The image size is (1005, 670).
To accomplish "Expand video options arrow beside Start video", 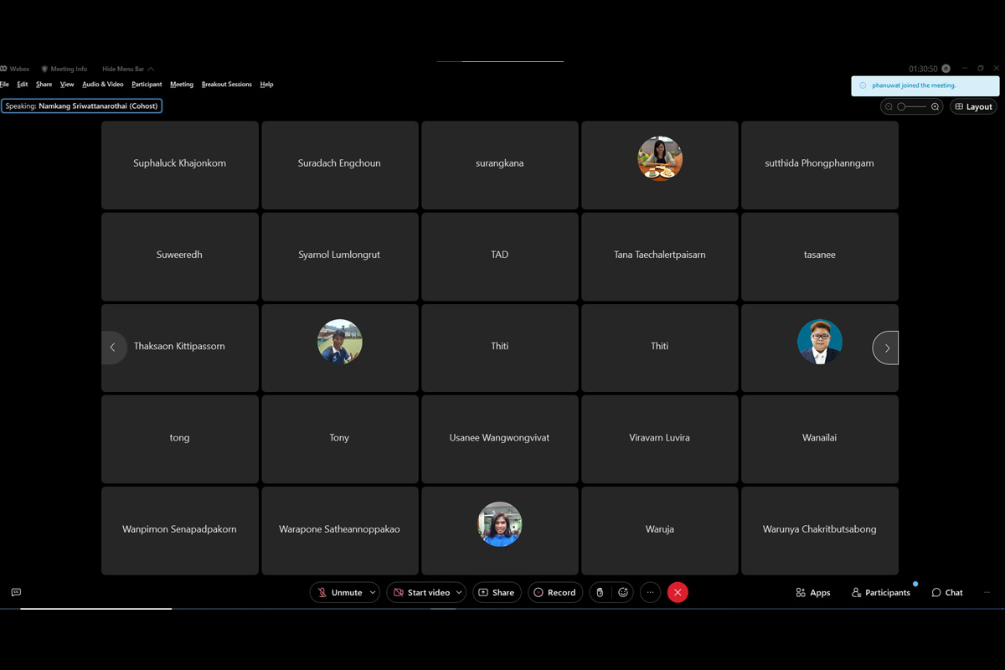I will tap(459, 592).
